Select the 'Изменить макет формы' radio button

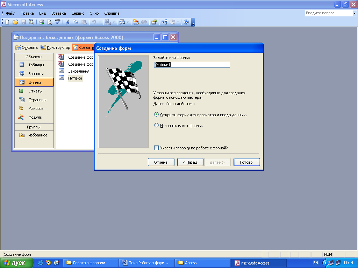pyautogui.click(x=156, y=125)
